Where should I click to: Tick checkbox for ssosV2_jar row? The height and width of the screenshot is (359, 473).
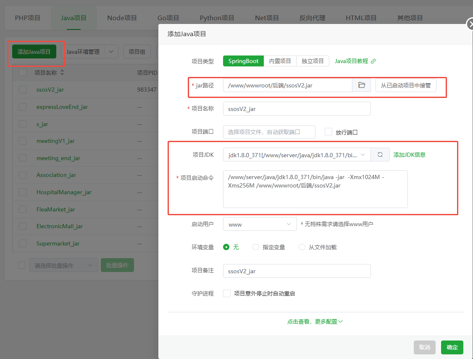point(23,90)
